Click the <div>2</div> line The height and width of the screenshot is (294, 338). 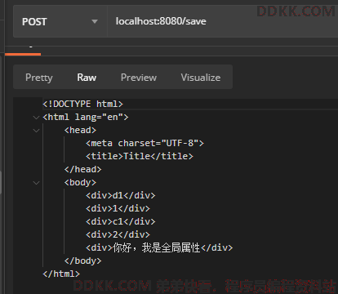pyautogui.click(x=118, y=234)
